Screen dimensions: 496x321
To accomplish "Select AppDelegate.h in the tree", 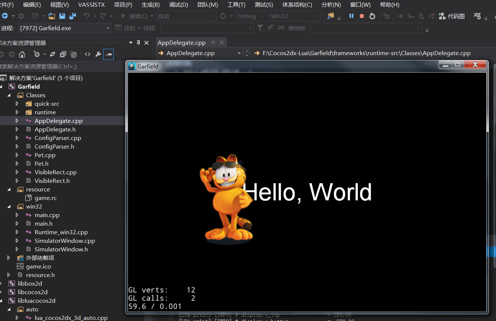I will [x=55, y=129].
